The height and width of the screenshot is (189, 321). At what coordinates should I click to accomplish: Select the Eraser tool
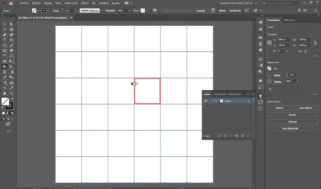11,51
